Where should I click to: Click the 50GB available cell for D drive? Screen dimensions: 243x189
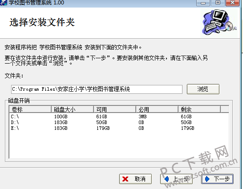click(101, 122)
